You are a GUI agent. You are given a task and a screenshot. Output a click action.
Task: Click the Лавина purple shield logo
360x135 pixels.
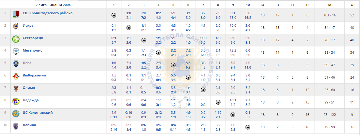(x=16, y=126)
